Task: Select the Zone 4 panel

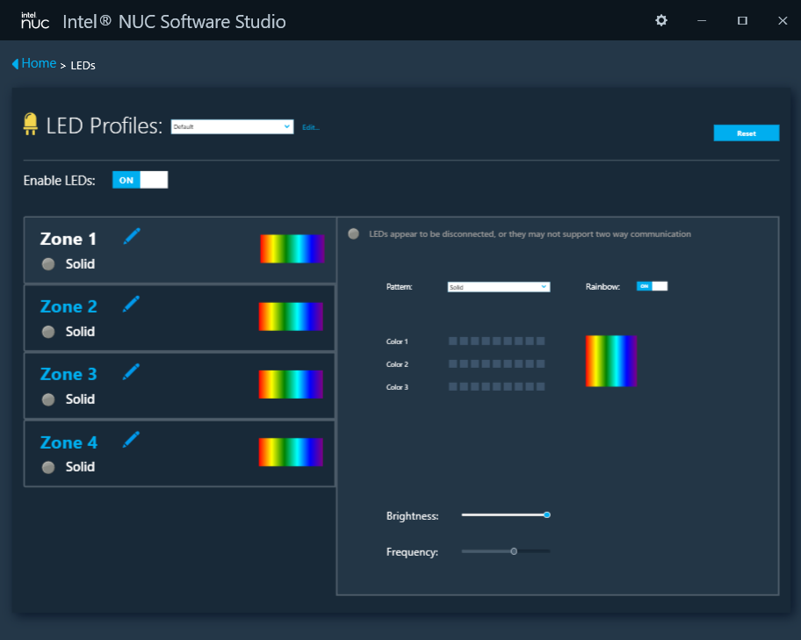Action: [x=180, y=454]
